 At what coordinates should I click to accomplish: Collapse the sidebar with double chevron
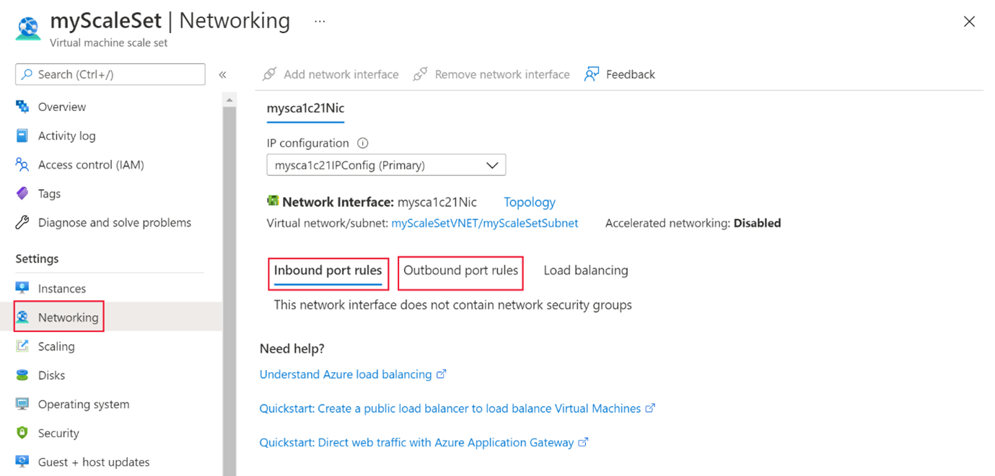coord(222,74)
